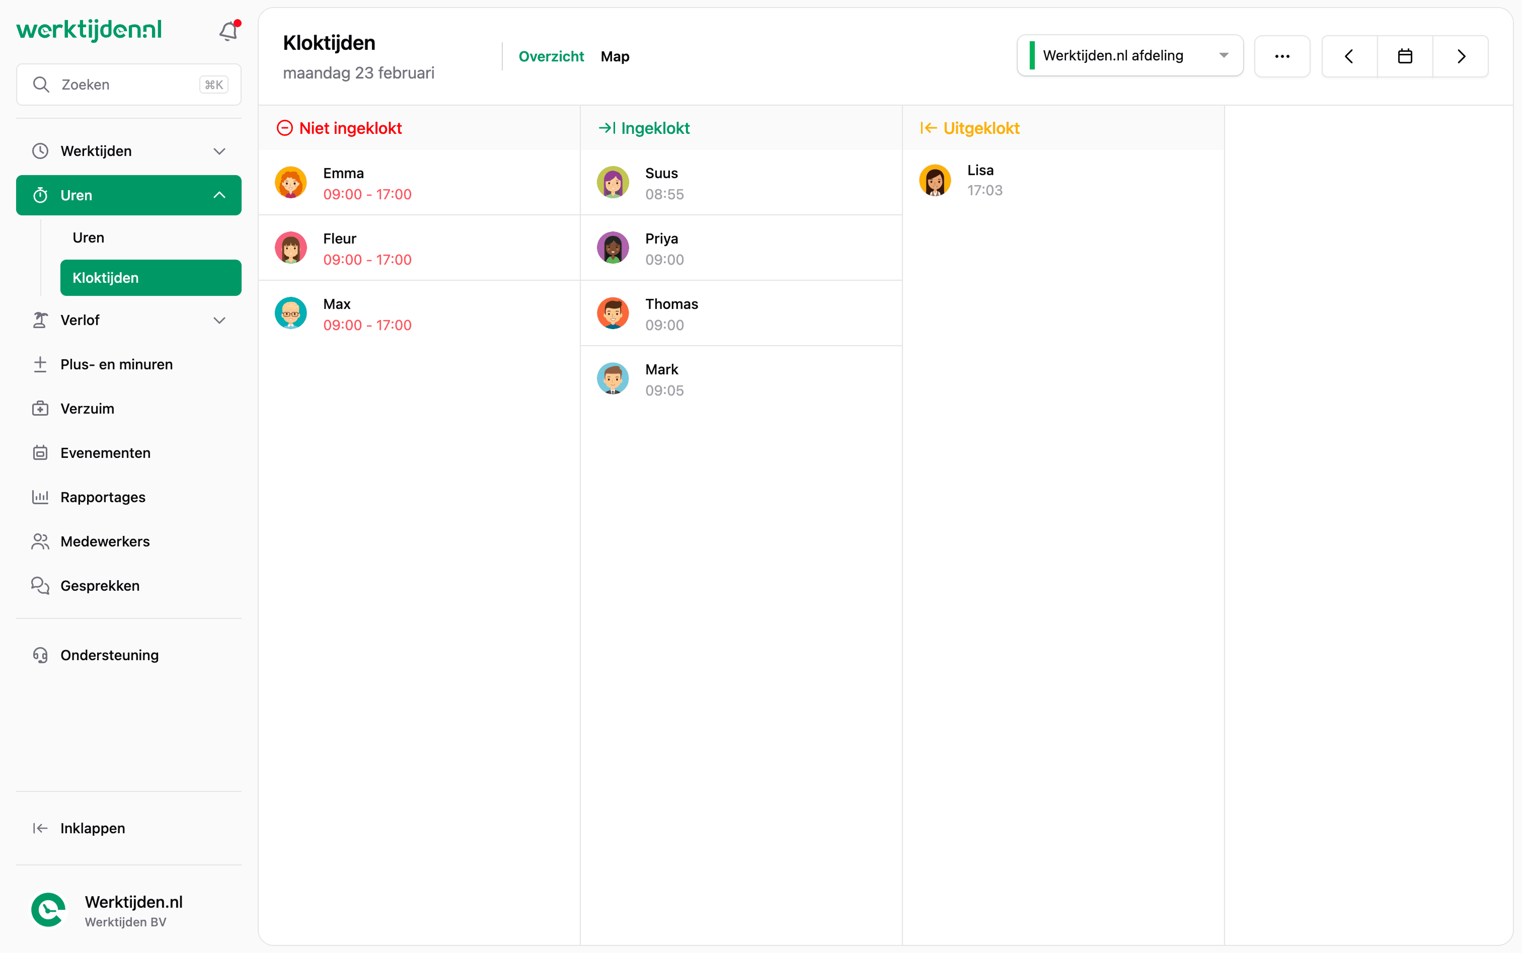Viewport: 1522px width, 953px height.
Task: Open the date picker calendar icon
Action: pos(1405,55)
